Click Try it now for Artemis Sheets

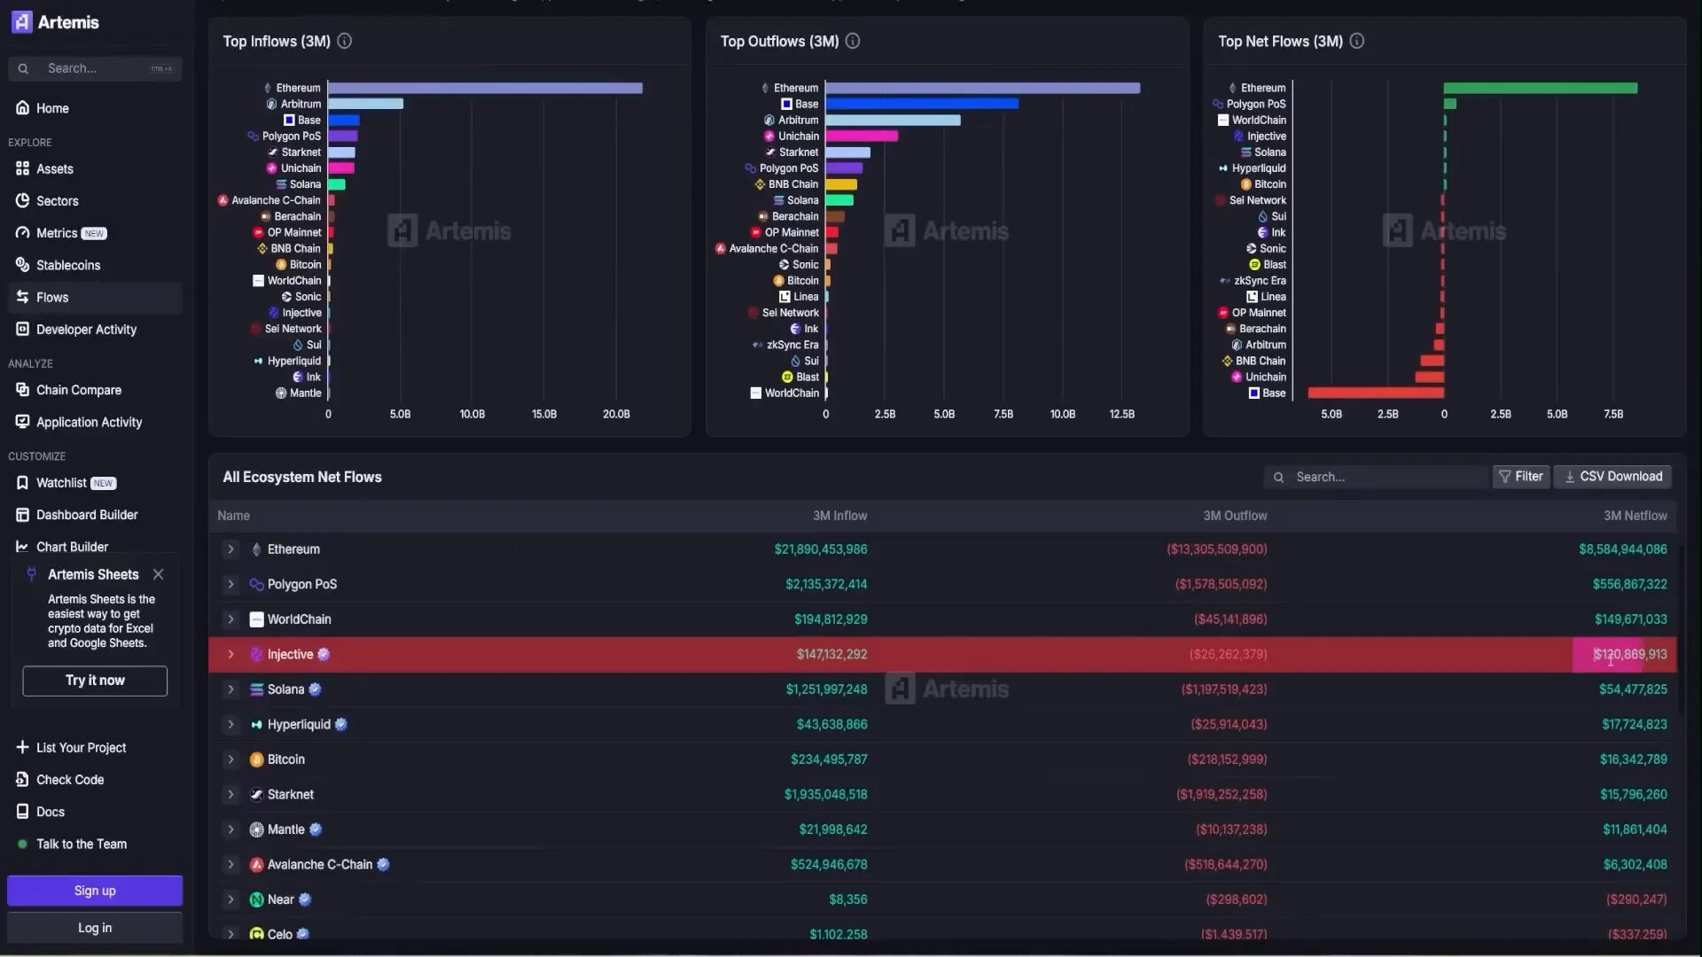94,681
